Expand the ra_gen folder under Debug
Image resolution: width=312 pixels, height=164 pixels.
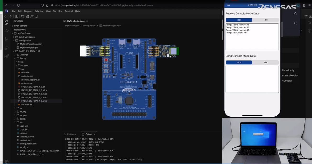point(25,65)
